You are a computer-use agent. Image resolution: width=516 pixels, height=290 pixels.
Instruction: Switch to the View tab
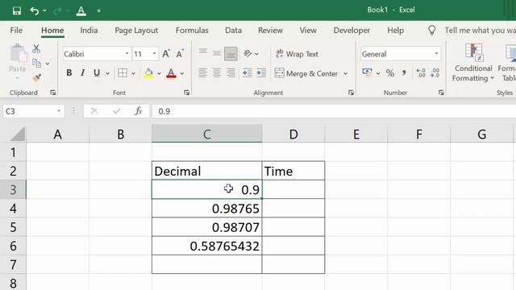[308, 31]
